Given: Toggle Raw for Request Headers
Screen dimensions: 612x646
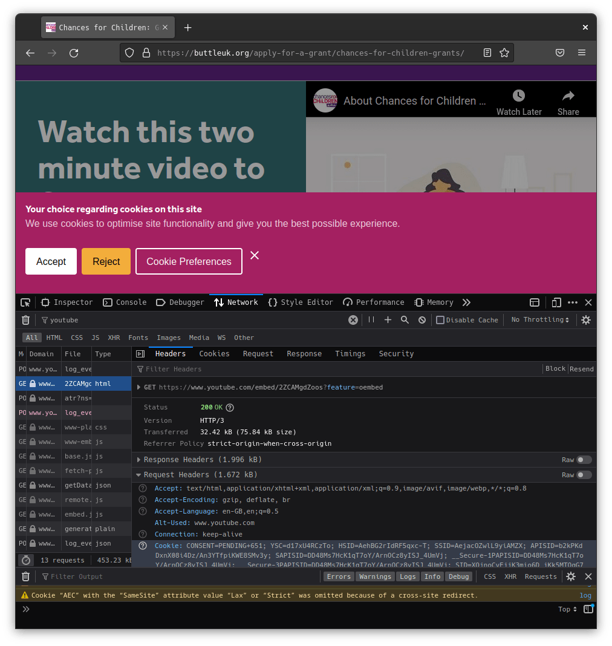Looking at the screenshot, I should [584, 475].
